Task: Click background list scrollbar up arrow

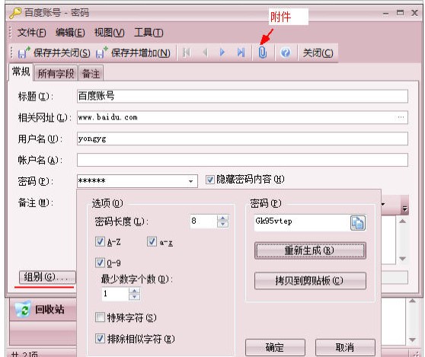Action: click(x=412, y=301)
